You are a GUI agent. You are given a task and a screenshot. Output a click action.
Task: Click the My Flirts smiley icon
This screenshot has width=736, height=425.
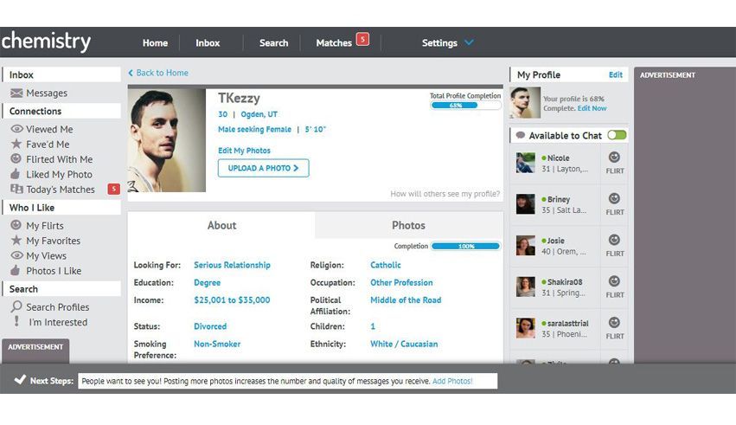click(16, 225)
